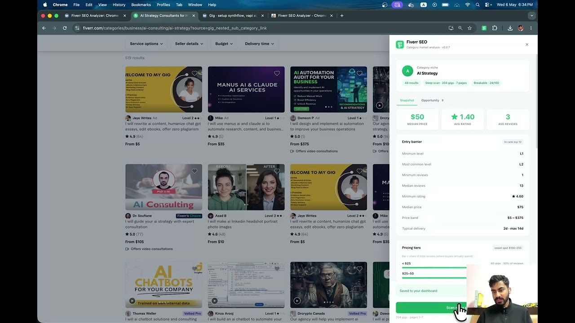Click 'Saved to your dashboard' notice
The height and width of the screenshot is (323, 575).
click(431, 291)
